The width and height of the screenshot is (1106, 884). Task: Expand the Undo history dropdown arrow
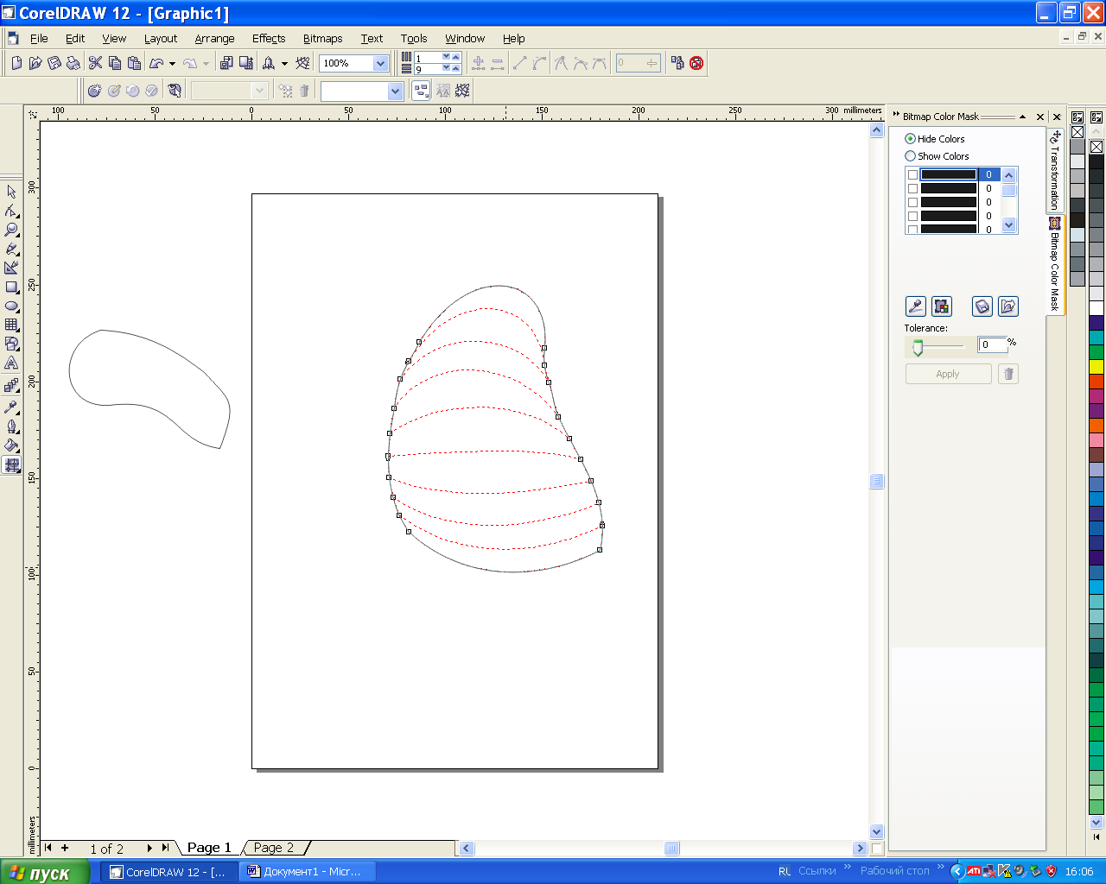tap(172, 64)
